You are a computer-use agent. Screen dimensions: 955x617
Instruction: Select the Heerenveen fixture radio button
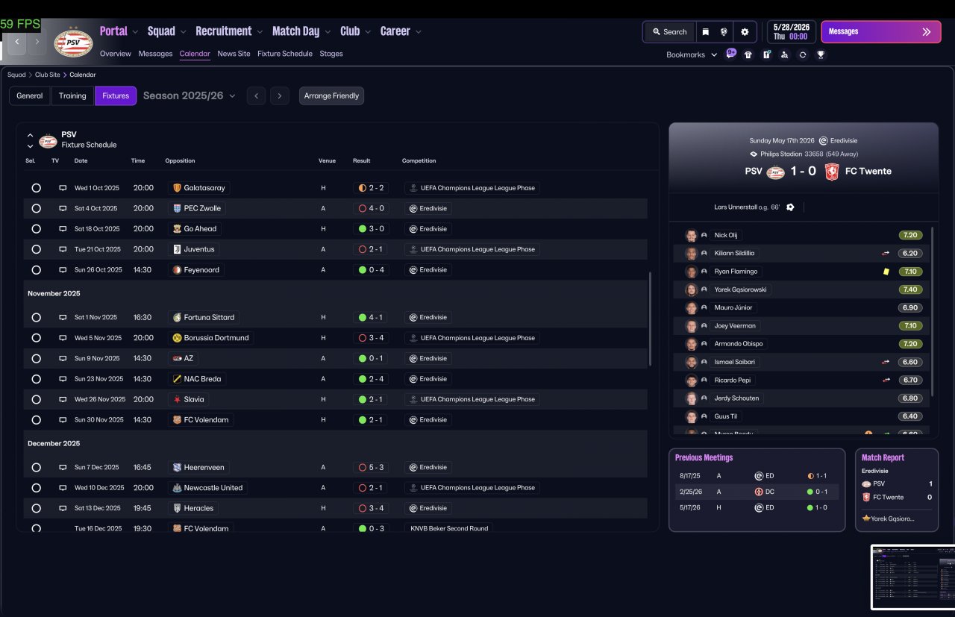36,468
